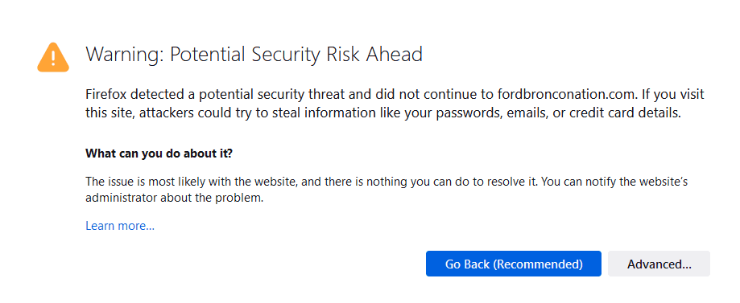The image size is (740, 303).
Task: Click 'detected a potential security threat' text
Action: (x=238, y=94)
